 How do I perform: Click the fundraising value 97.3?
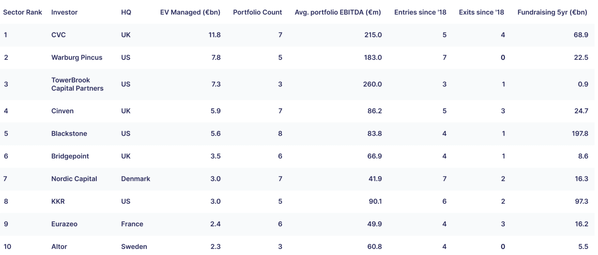coord(582,202)
